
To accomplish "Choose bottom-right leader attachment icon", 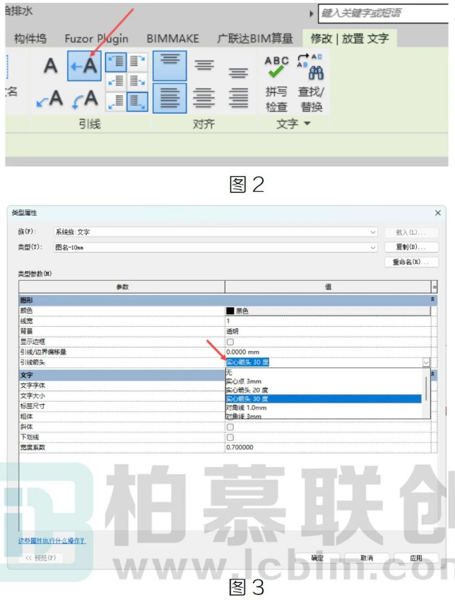I will pos(137,101).
